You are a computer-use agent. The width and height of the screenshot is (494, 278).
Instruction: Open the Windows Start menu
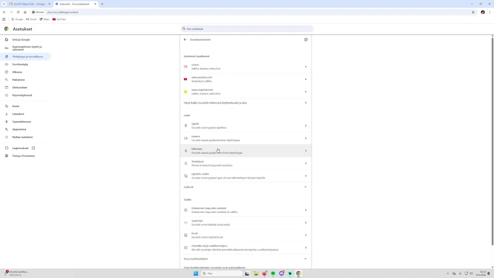click(x=196, y=273)
